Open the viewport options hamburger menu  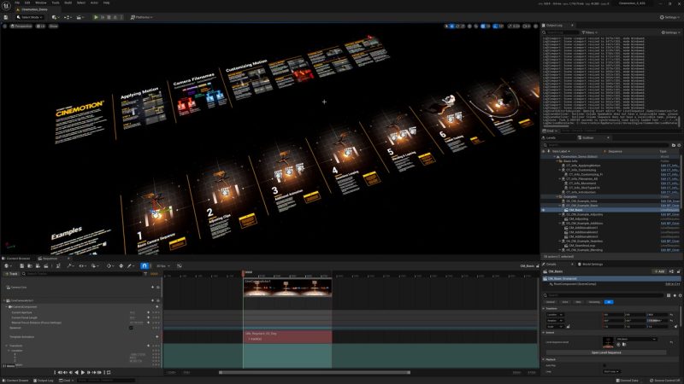coord(5,26)
